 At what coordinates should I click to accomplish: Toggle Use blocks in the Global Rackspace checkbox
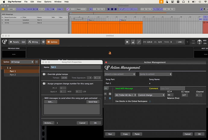tap(150, 101)
